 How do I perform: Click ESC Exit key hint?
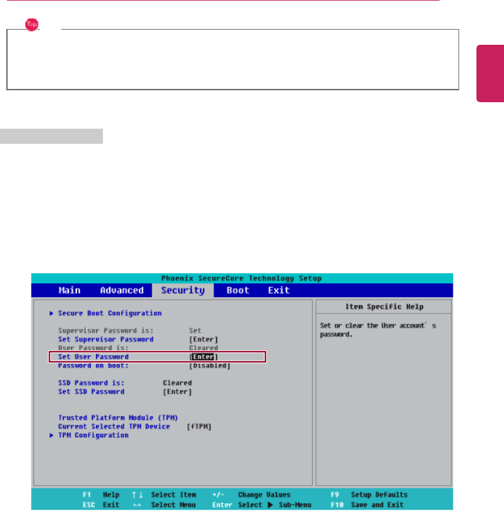point(101,505)
